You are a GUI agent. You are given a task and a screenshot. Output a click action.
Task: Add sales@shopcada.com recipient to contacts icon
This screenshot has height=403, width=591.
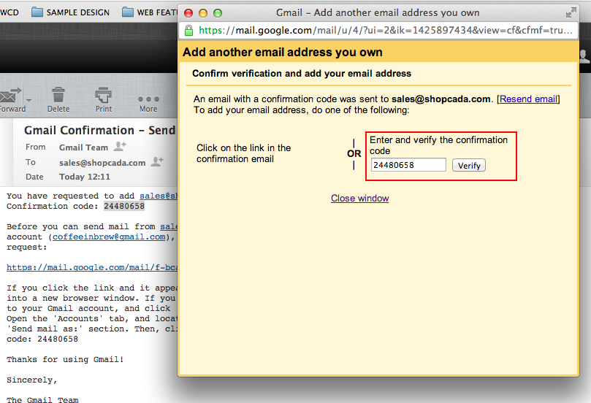coord(157,161)
